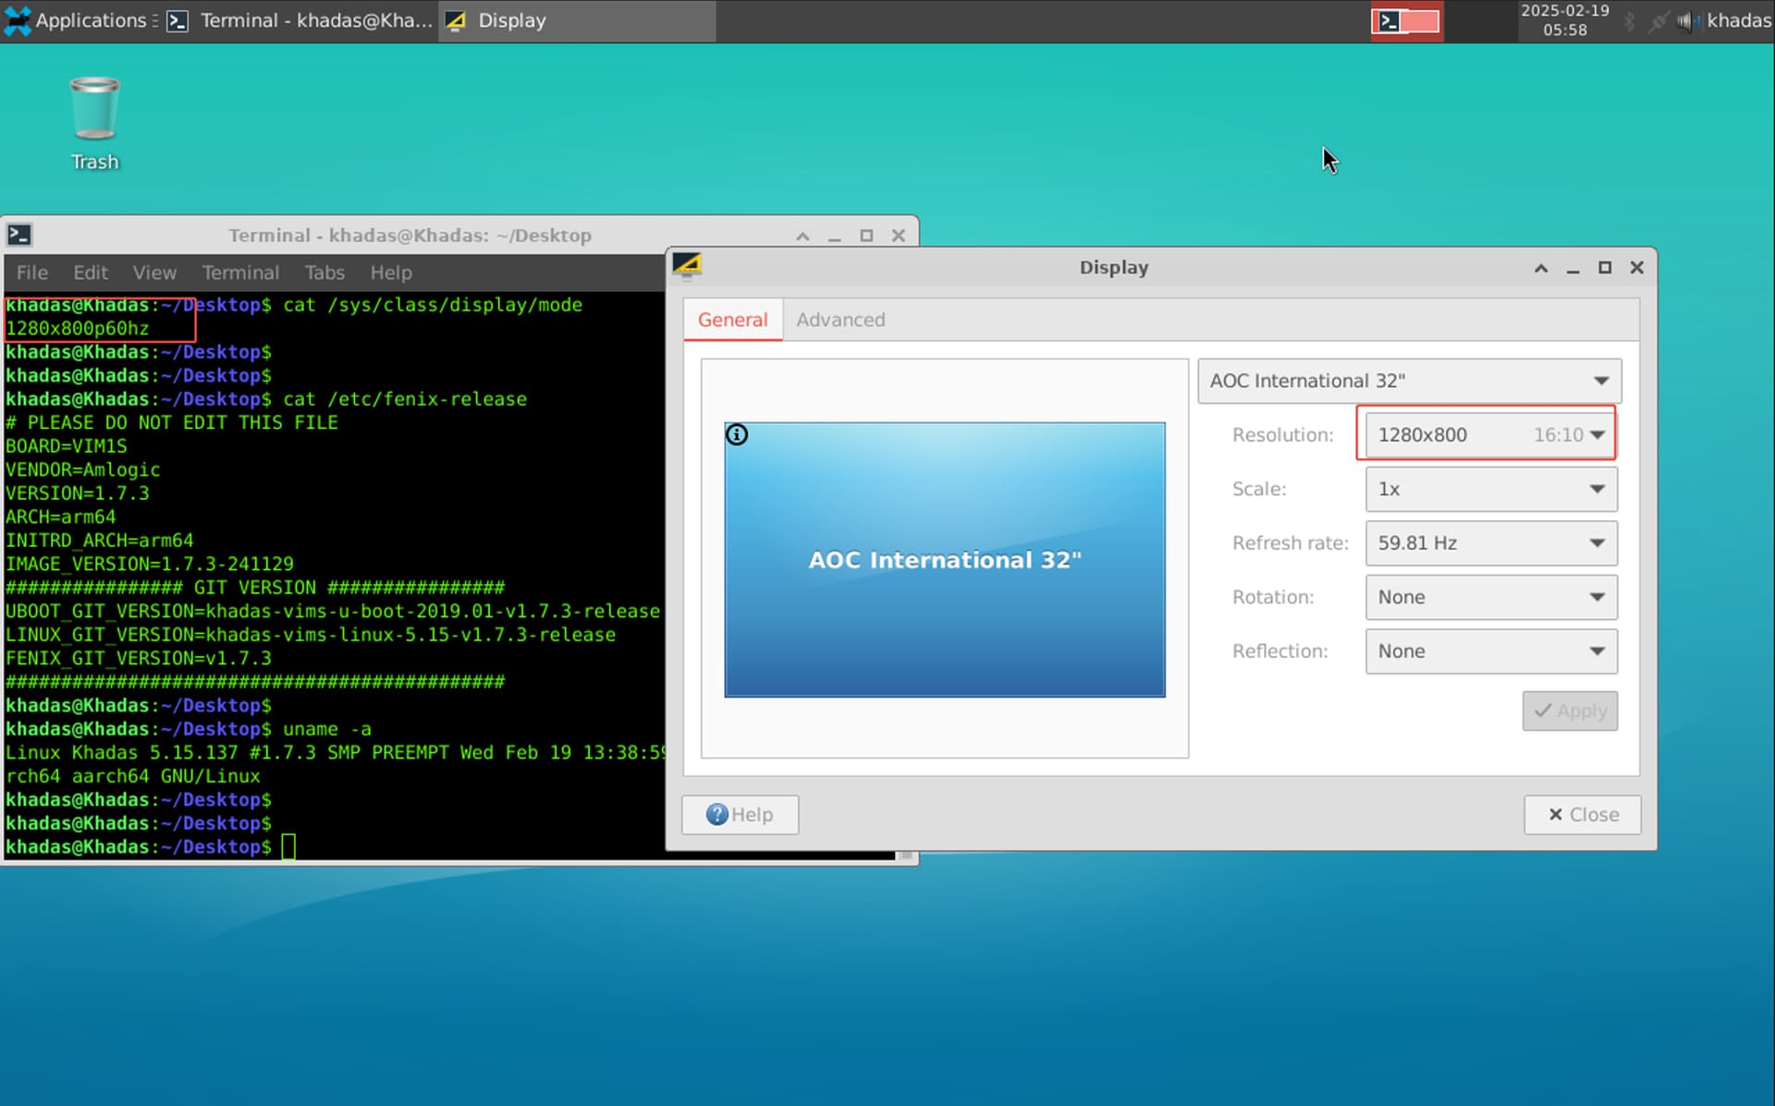
Task: Click 'FENIX_GIT_VERSION=v1.7.3' in terminal
Action: click(x=139, y=658)
